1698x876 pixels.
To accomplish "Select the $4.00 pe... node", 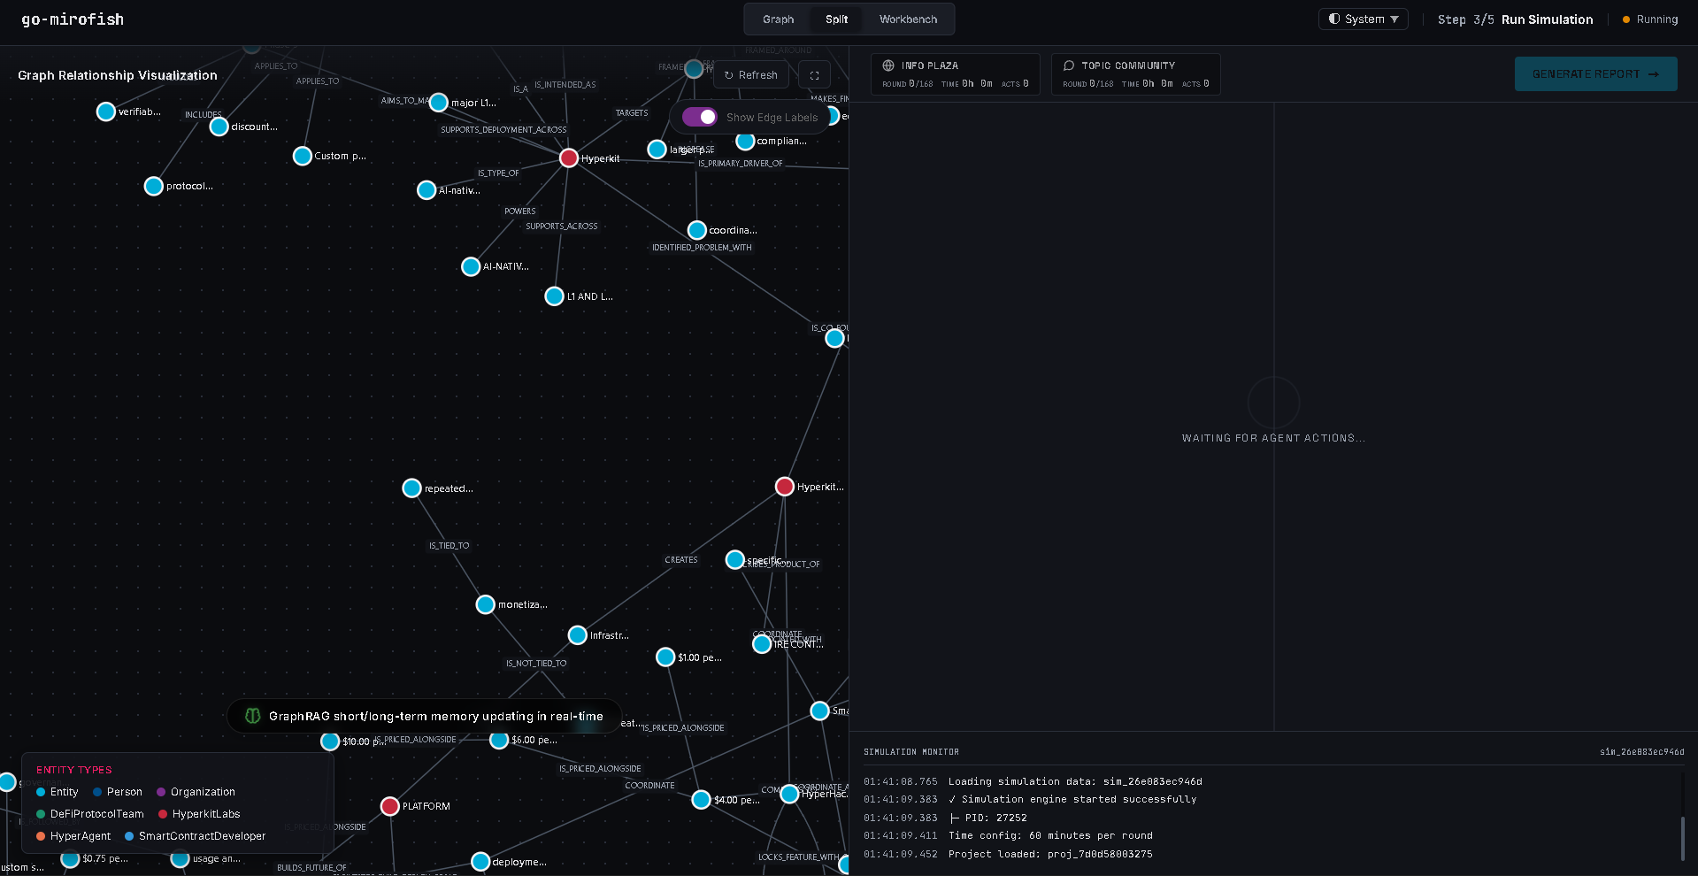I will [702, 800].
